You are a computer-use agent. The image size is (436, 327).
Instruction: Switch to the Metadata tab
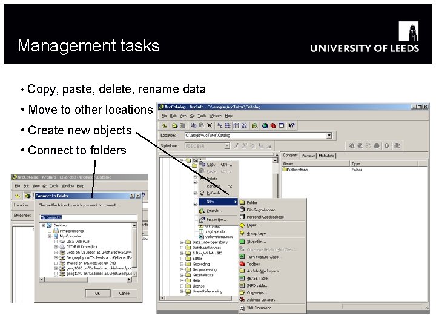[326, 156]
